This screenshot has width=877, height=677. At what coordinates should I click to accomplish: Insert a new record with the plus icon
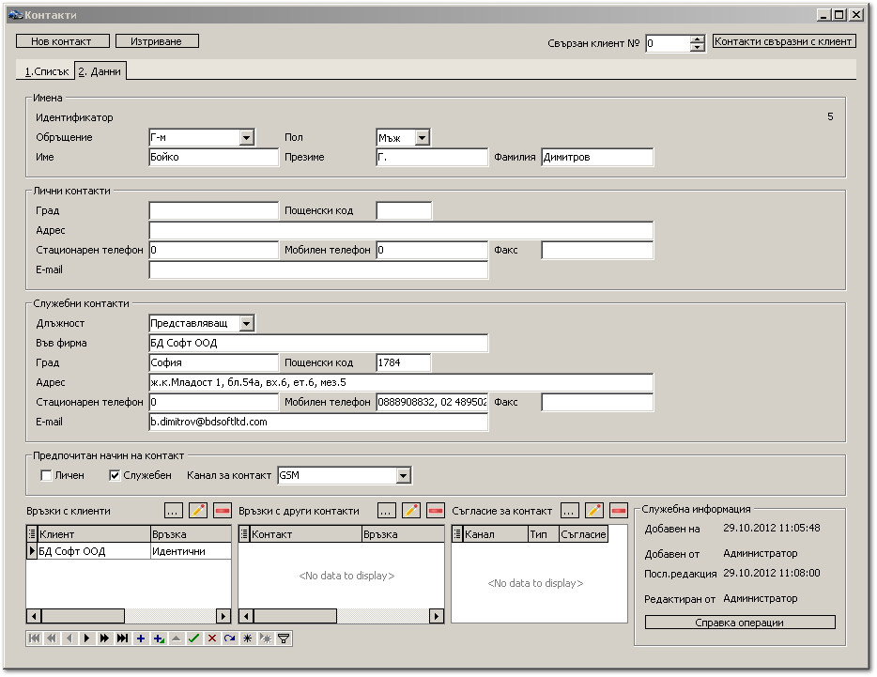click(x=141, y=639)
